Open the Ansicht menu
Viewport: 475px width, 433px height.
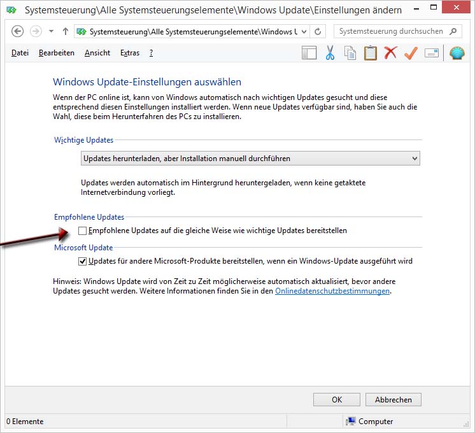[x=97, y=53]
